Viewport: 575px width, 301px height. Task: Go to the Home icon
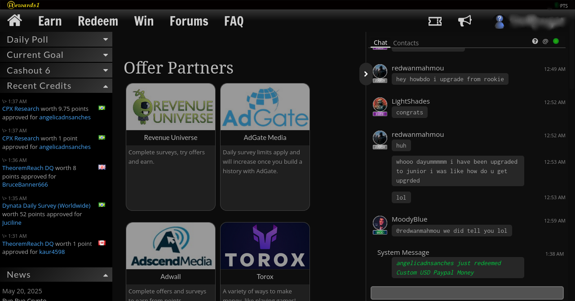tap(15, 21)
